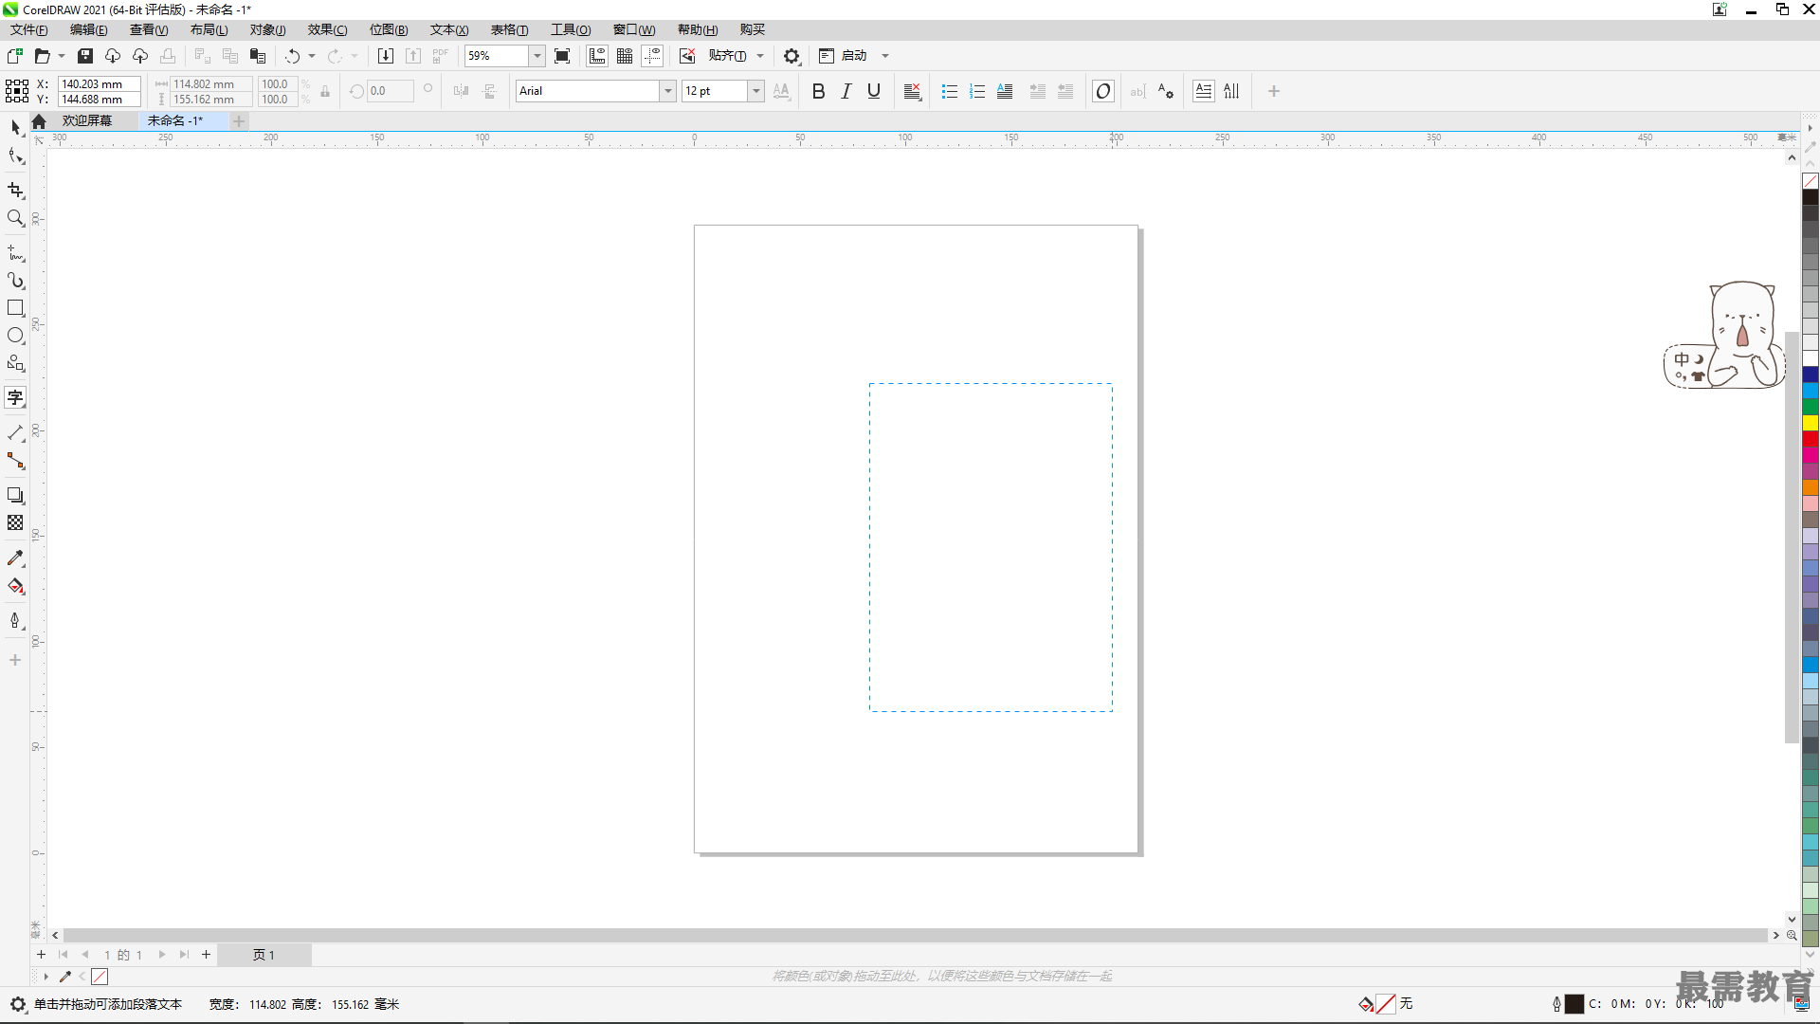The image size is (1820, 1024).
Task: Expand the Snap To dropdown
Action: (x=760, y=56)
